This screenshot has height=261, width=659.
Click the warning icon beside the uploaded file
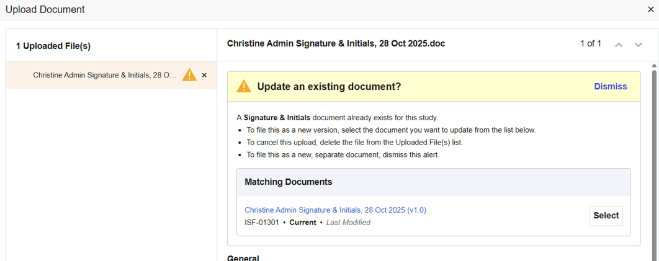click(189, 75)
